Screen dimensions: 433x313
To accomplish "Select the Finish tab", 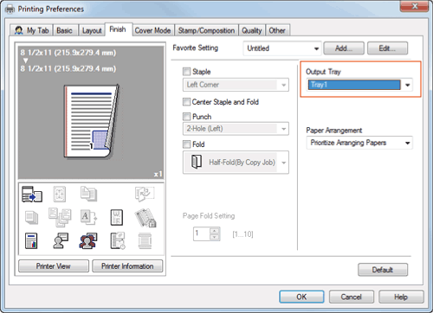I will 118,29.
